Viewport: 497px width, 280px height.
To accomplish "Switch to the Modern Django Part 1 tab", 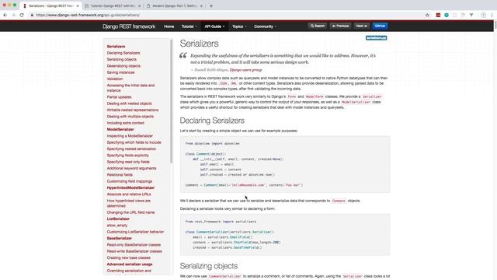I will pos(175,5).
